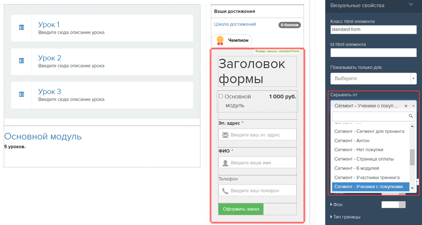Choose Сегмент - Антон option
This screenshot has width=422, height=225.
371,141
